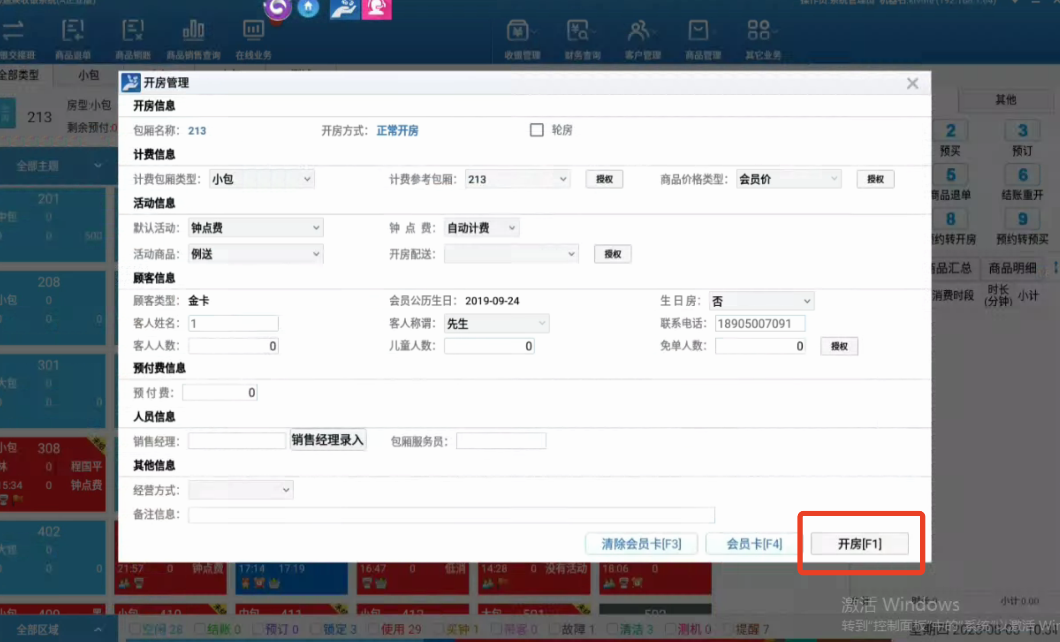This screenshot has height=642, width=1060.
Task: Expand the 钟点费 自动计费 dropdown
Action: (482, 228)
